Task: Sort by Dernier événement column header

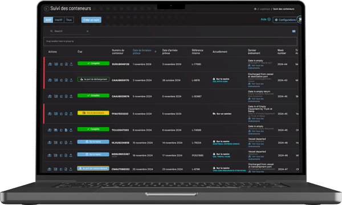Action: tap(254, 52)
